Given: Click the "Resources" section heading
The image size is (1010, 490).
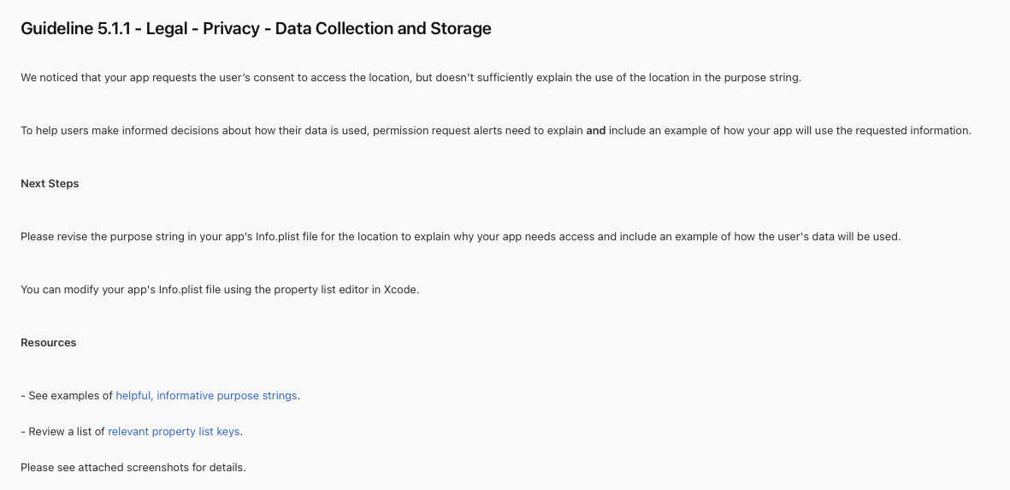Looking at the screenshot, I should [x=49, y=343].
